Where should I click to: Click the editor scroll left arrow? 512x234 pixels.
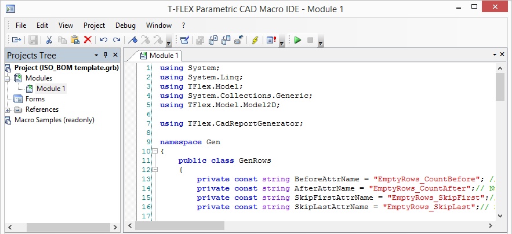[130, 225]
